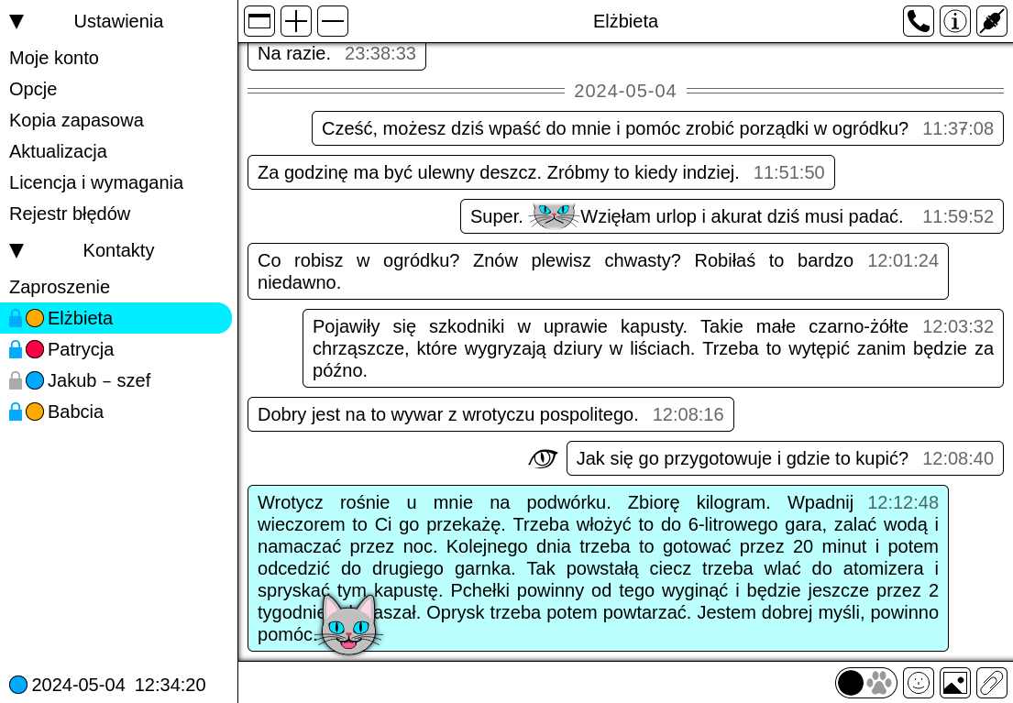Screen dimensions: 1013x703
Task: Click the padlock icon next to Patrycja
Action: pos(16,349)
